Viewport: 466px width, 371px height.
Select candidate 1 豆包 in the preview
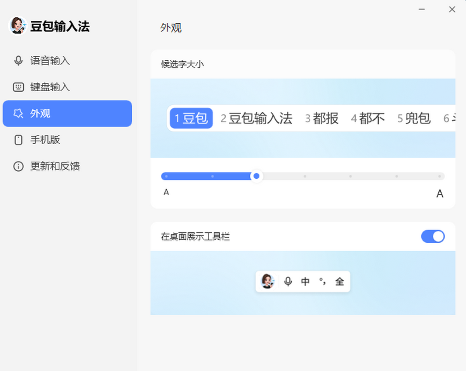(x=191, y=118)
